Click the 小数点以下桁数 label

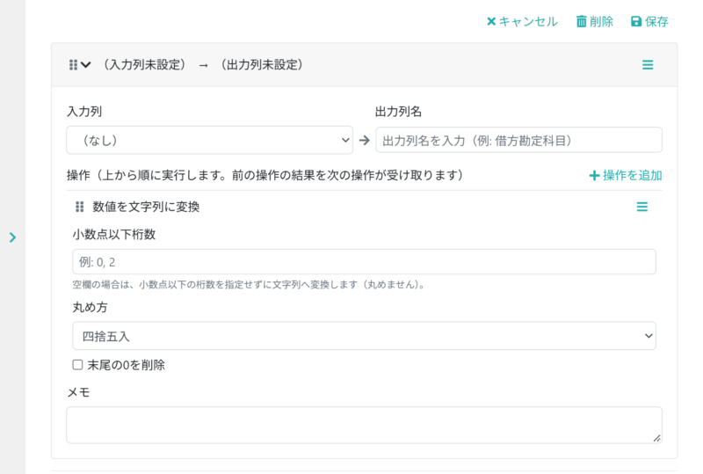[114, 234]
